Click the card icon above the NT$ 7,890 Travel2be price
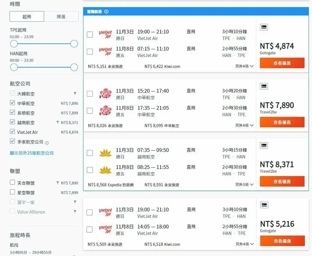312x256 pixels. point(264,86)
